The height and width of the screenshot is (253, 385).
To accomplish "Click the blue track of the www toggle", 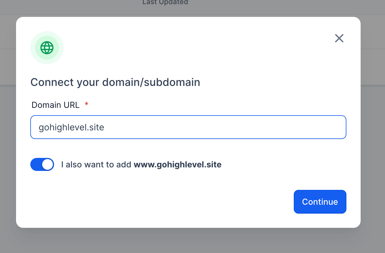I will point(36,164).
